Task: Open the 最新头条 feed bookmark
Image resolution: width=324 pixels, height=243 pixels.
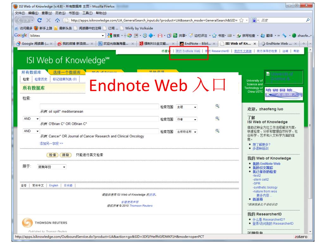Action: [x=63, y=28]
